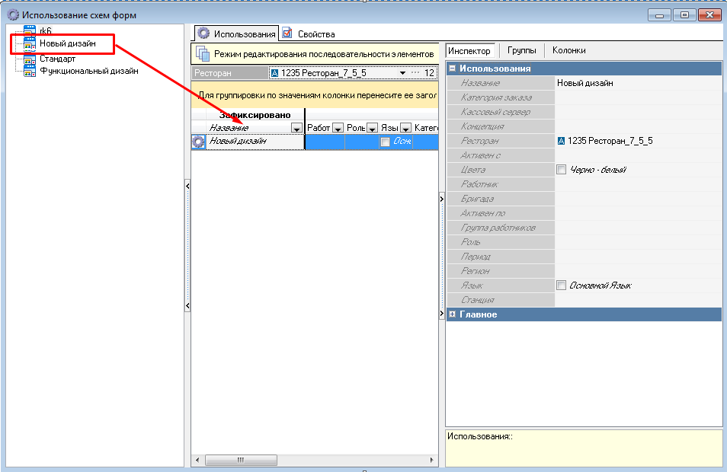This screenshot has height=472, width=727.
Task: Click the Новый дизайн scheme icon
Action: [30, 45]
